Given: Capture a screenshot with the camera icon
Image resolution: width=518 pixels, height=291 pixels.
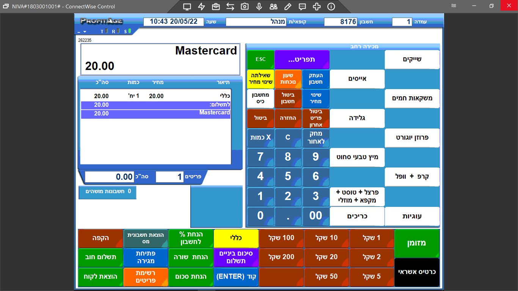Looking at the screenshot, I should click(x=245, y=6).
